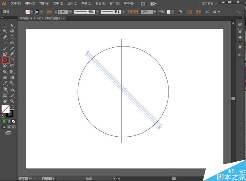Click 对齐 align link
The width and height of the screenshot is (246, 181).
[189, 12]
